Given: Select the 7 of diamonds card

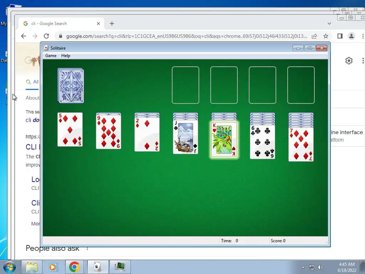Looking at the screenshot, I should 301,144.
